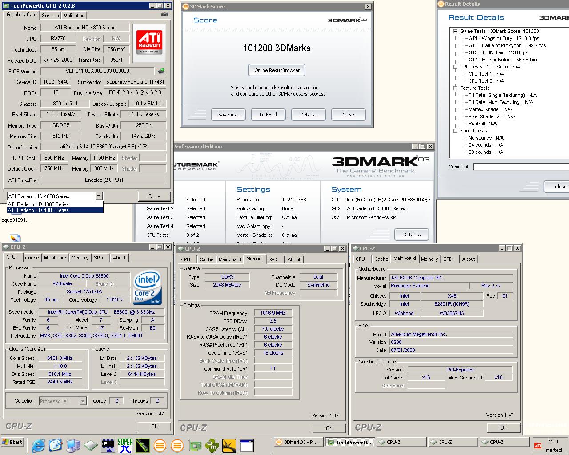Switch to the Sensors tab in GPU-Z
Screen dimensions: 569x455
(50, 15)
